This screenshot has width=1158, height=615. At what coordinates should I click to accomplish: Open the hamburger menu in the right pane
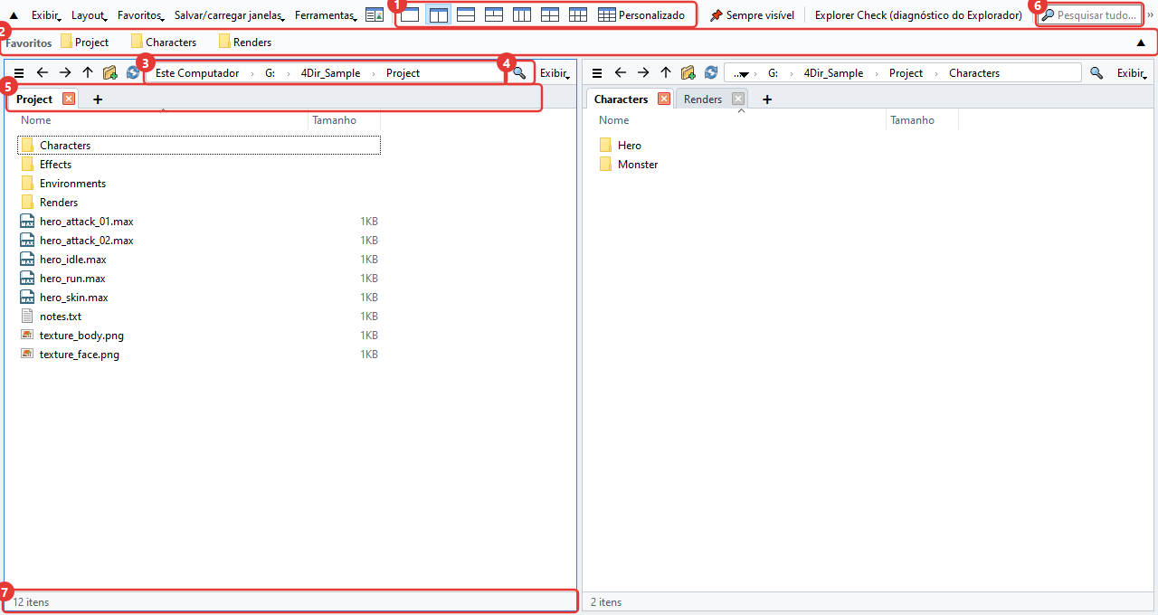(x=597, y=73)
